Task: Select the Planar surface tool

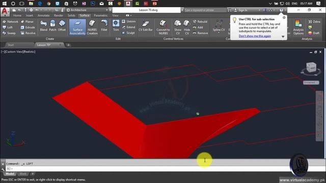Action: click(x=27, y=21)
